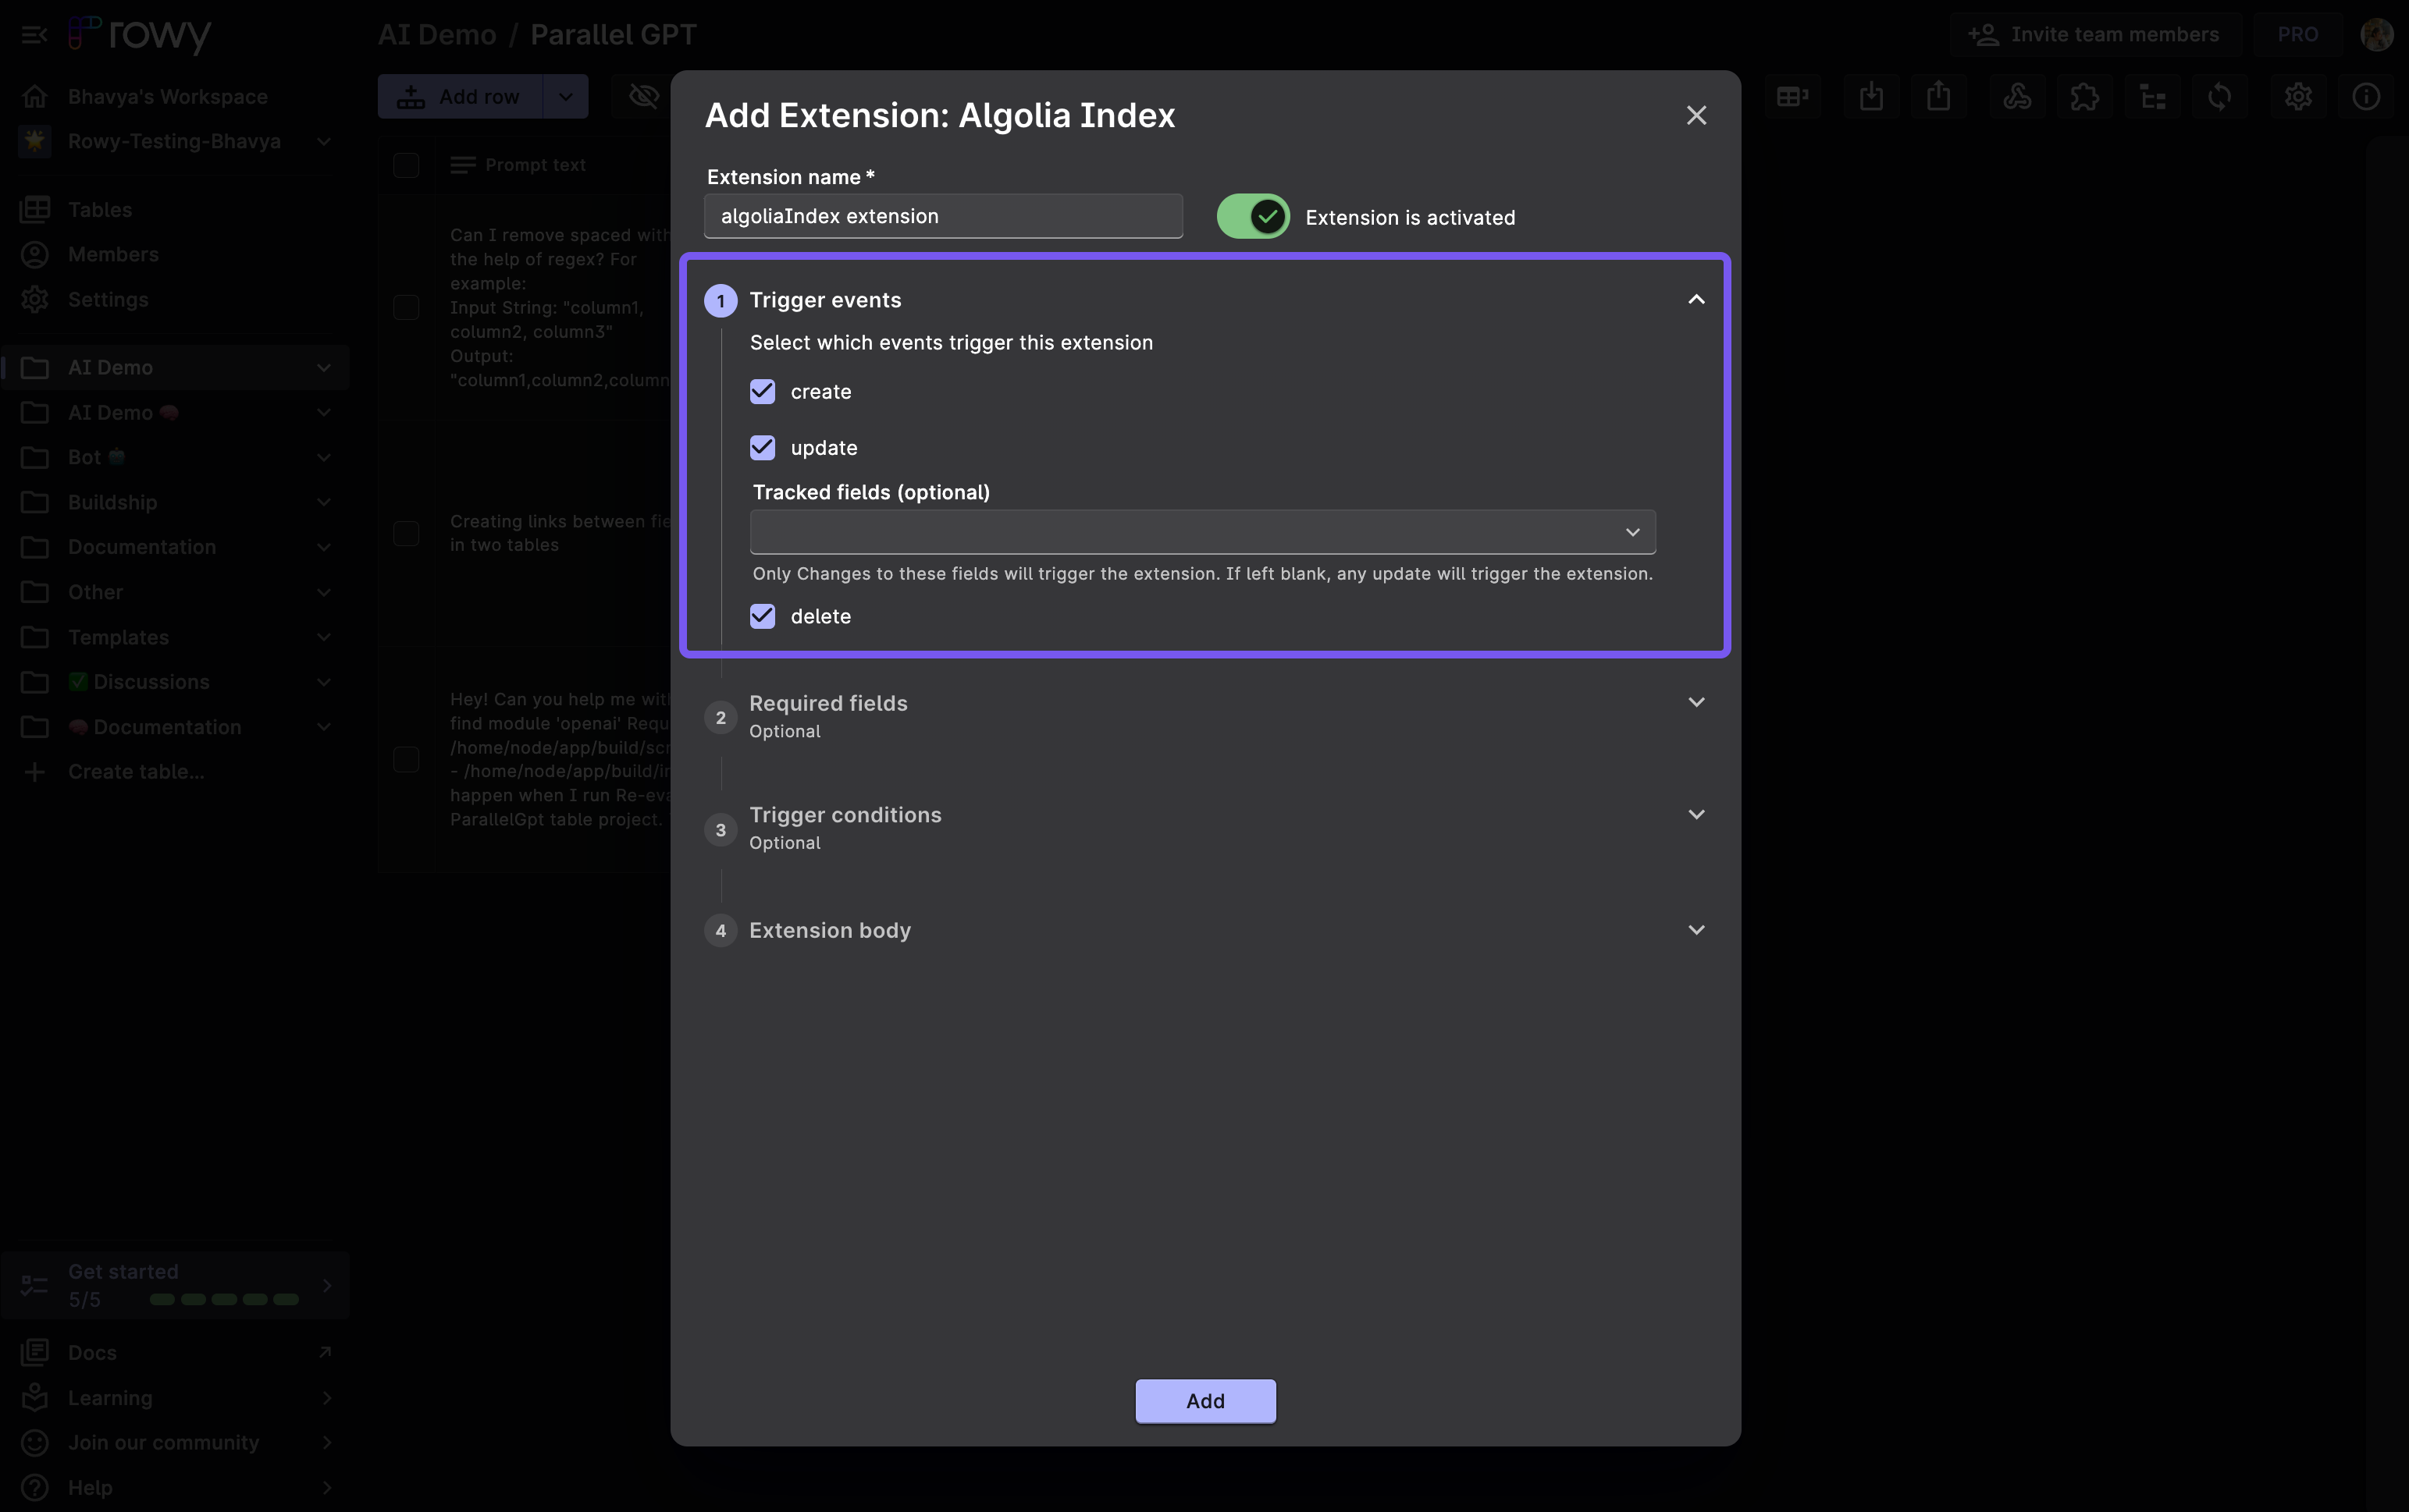Image resolution: width=2409 pixels, height=1512 pixels.
Task: Open the webhooks icon
Action: [2017, 96]
